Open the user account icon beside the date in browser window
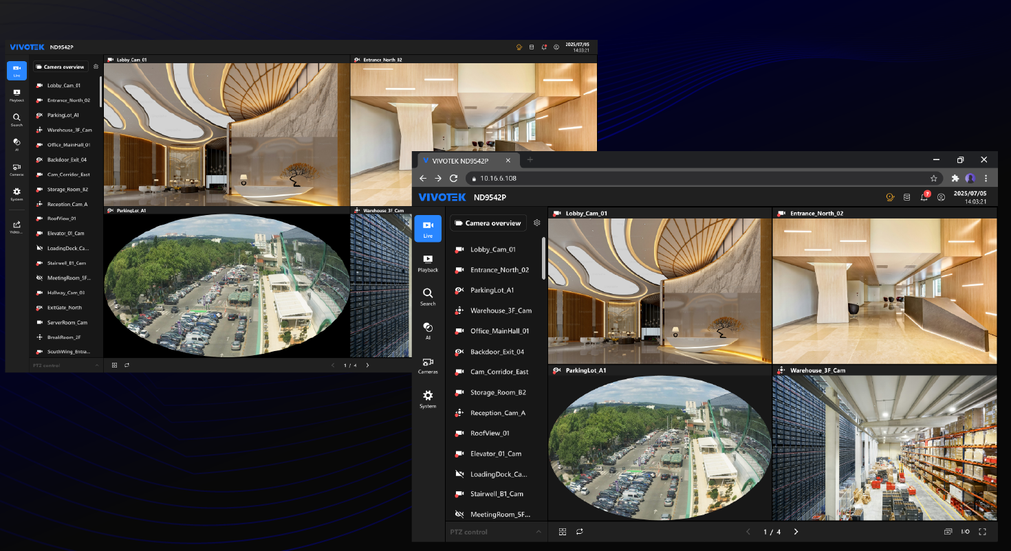This screenshot has width=1011, height=551. [941, 197]
